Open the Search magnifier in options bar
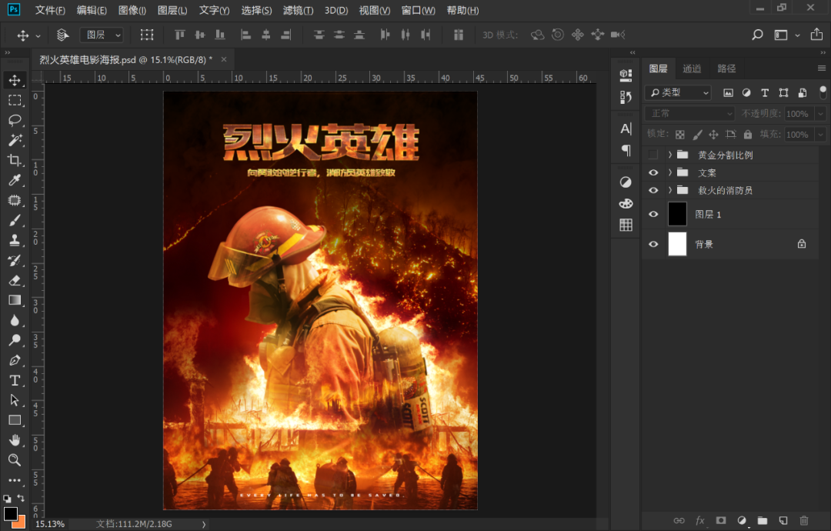This screenshot has width=831, height=531. point(757,35)
